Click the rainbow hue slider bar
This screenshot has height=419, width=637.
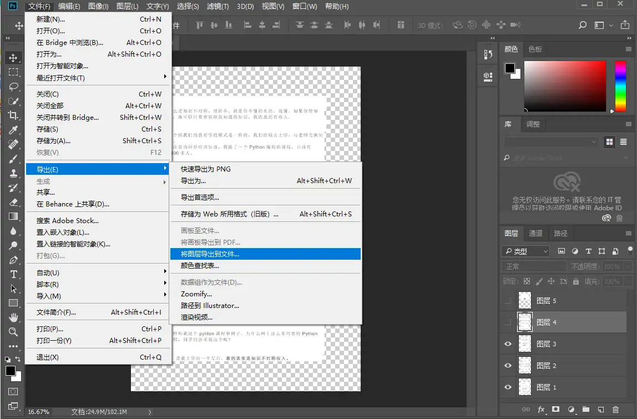[x=620, y=86]
